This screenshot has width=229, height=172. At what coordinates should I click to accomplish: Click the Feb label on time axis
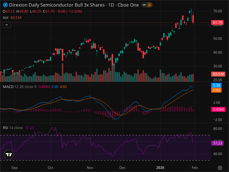coord(195,168)
